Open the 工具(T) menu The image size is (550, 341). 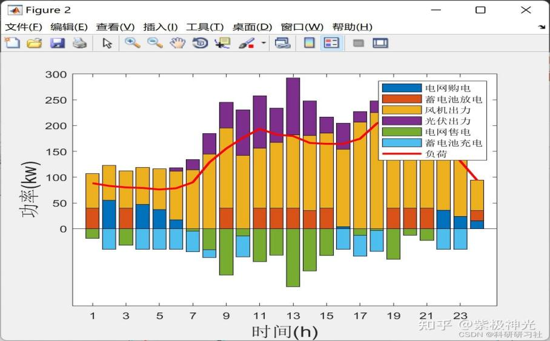[x=204, y=27]
